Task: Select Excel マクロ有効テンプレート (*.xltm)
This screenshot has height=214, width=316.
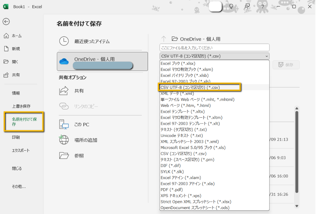Action: [214, 117]
